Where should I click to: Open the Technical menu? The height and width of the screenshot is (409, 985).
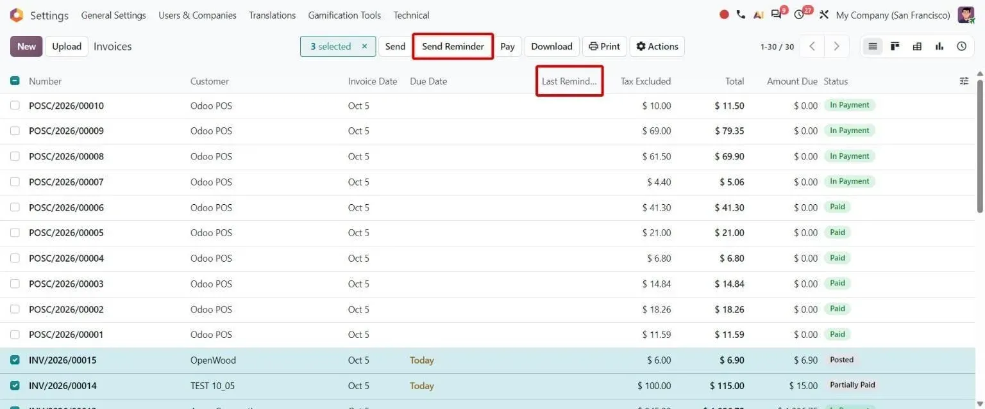411,15
